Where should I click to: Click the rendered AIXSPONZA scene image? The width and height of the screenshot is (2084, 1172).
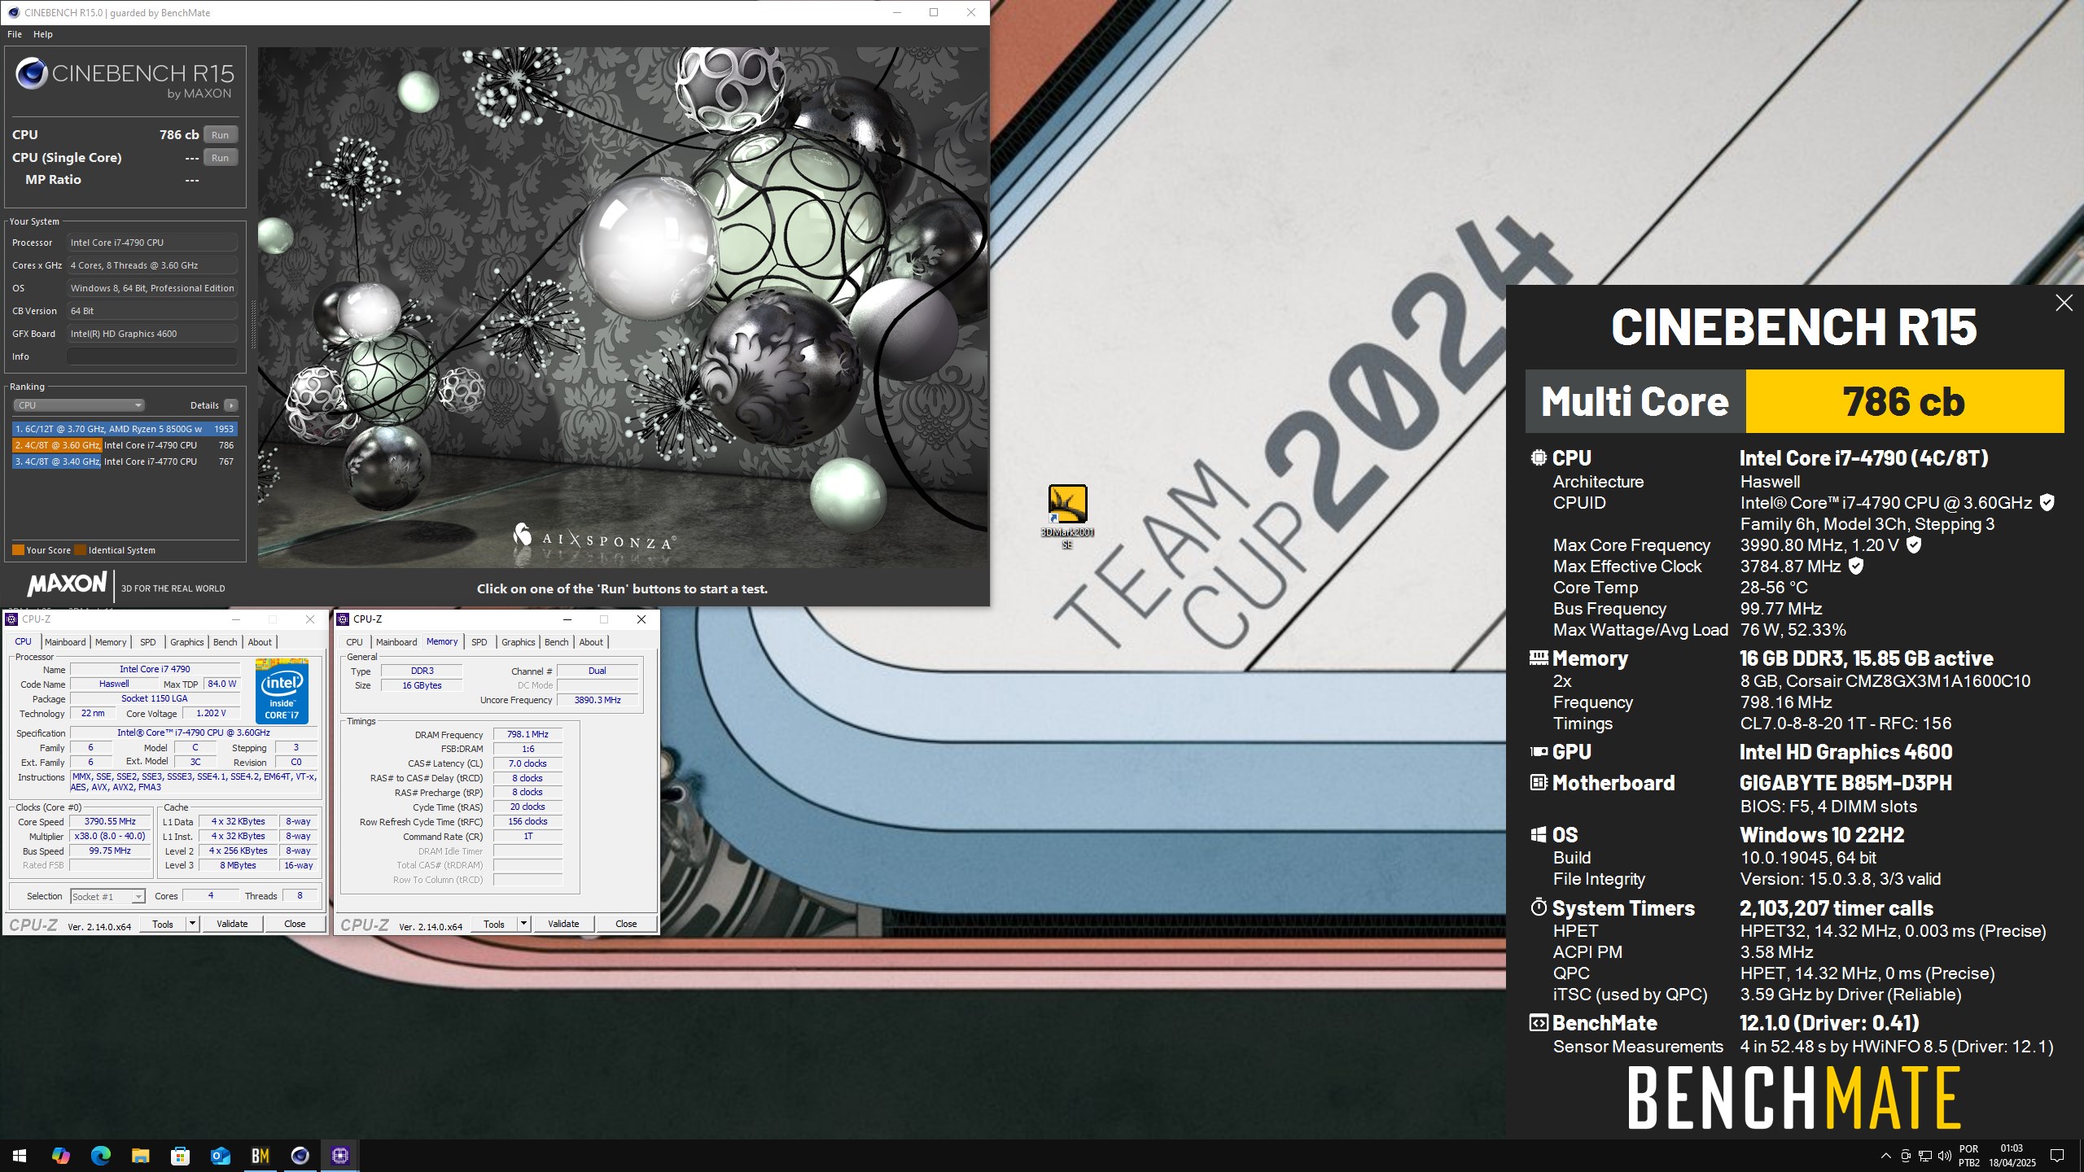[623, 308]
